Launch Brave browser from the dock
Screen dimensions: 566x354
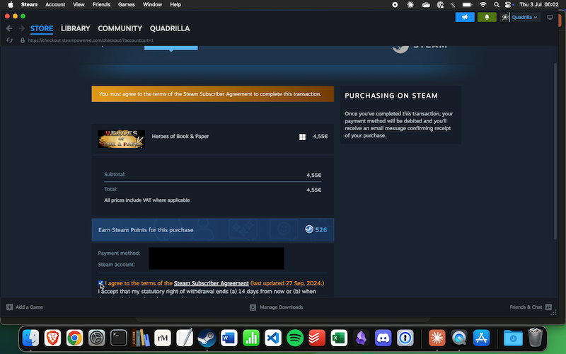point(52,338)
